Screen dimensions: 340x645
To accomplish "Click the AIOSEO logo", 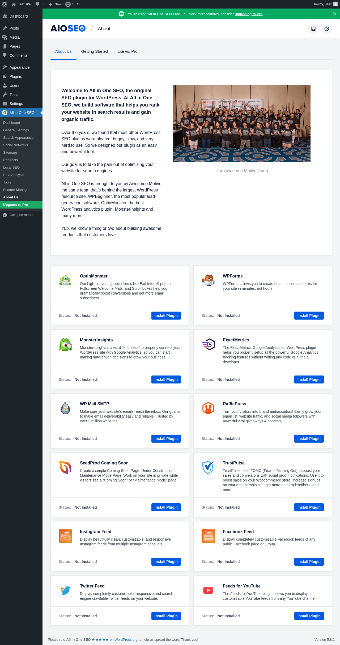I will tap(68, 28).
